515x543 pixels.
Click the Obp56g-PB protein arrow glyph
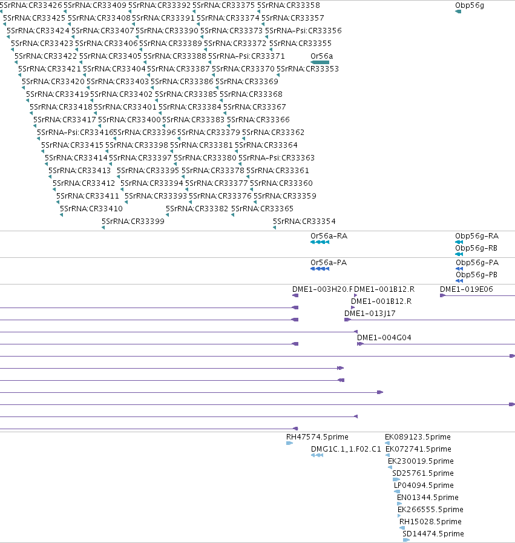click(459, 281)
